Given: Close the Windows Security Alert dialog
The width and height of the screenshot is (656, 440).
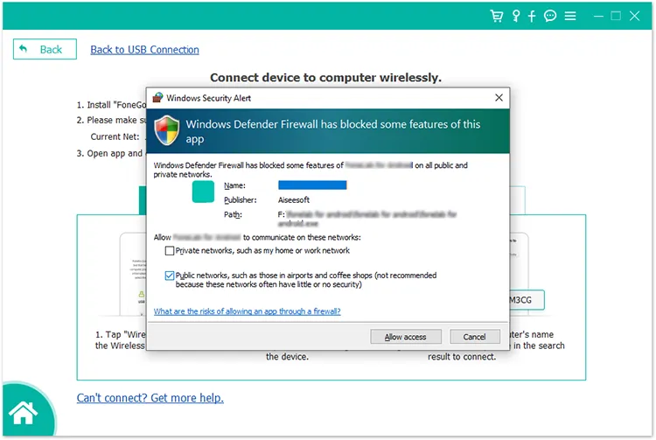Looking at the screenshot, I should (499, 97).
